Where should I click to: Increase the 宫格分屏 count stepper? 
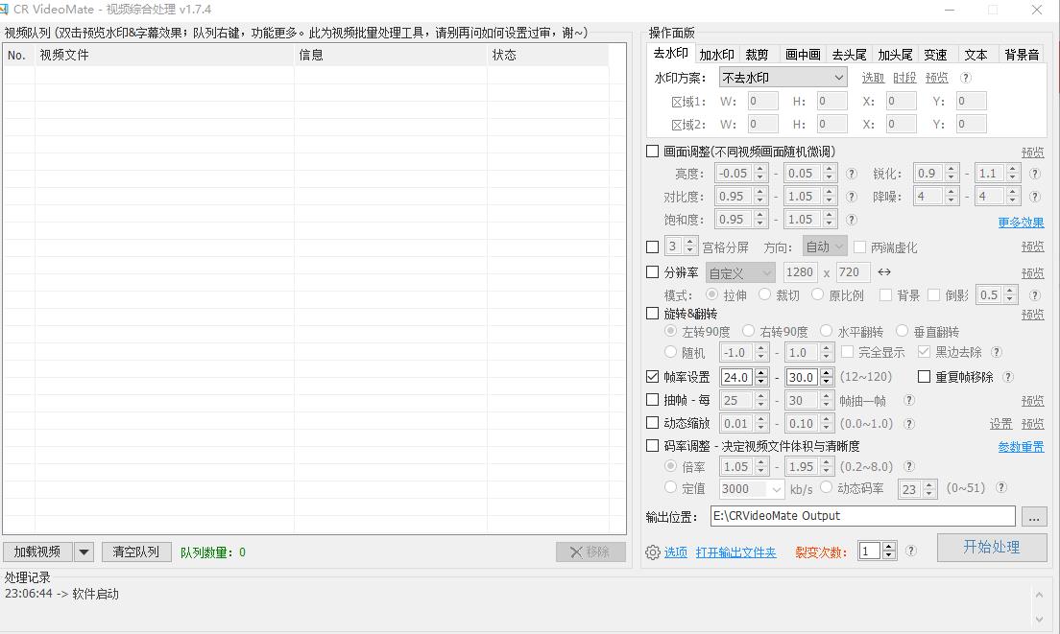(690, 243)
